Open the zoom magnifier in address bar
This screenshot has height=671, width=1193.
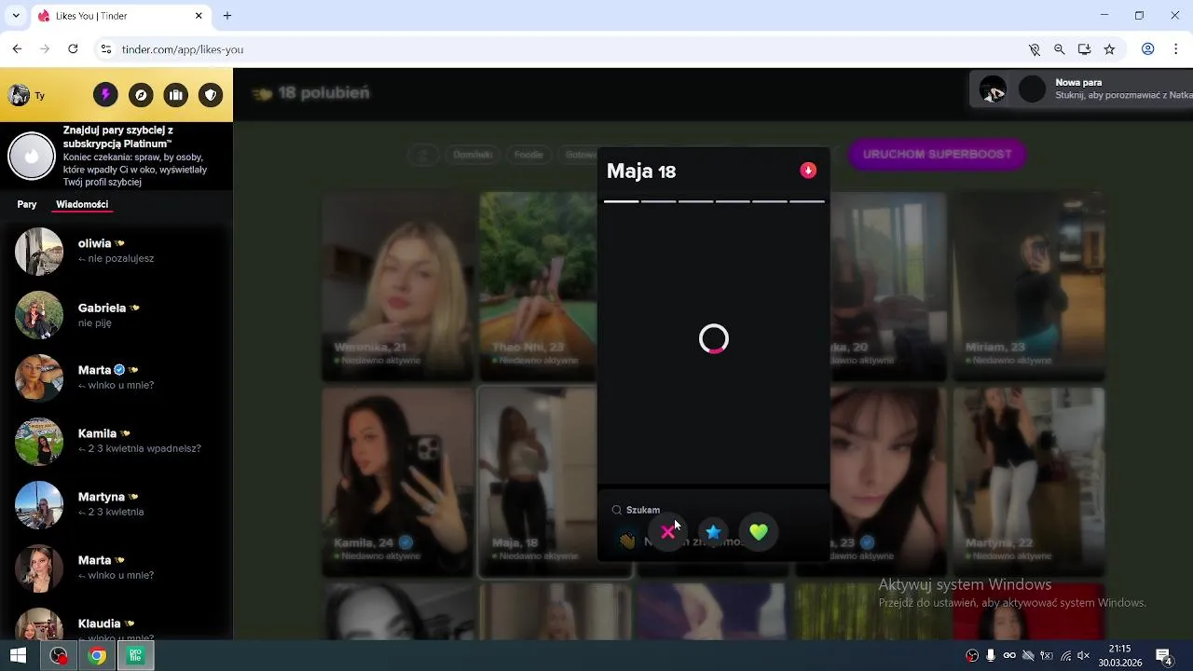point(1060,49)
